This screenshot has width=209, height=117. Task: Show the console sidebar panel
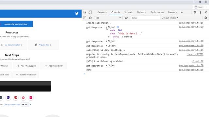pyautogui.click(x=85, y=18)
